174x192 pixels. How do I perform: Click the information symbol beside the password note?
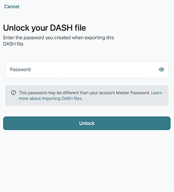click(x=13, y=93)
